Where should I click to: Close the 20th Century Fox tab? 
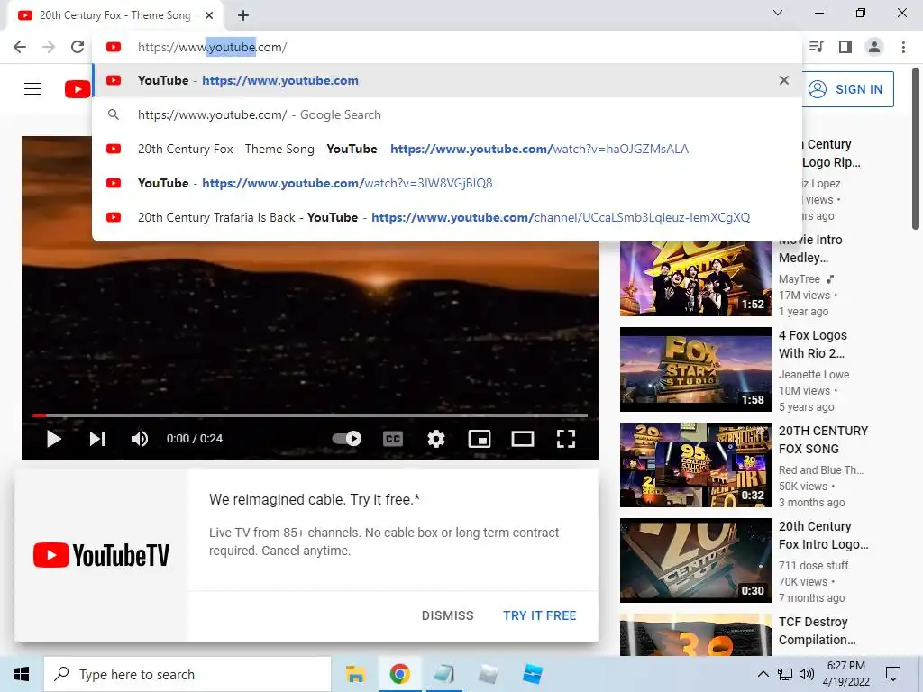pos(209,16)
